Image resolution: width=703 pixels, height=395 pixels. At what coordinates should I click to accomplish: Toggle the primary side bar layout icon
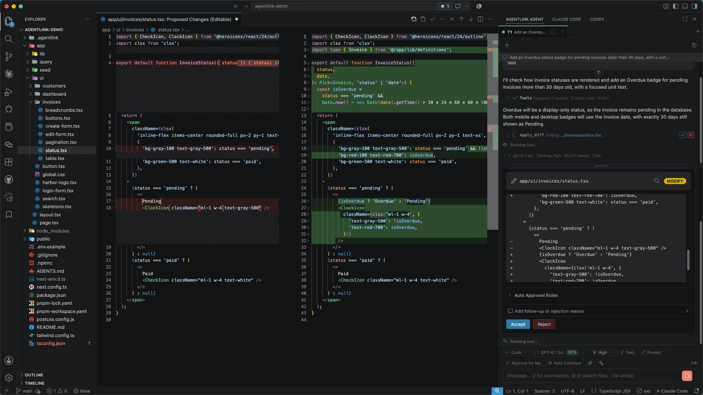[675, 6]
